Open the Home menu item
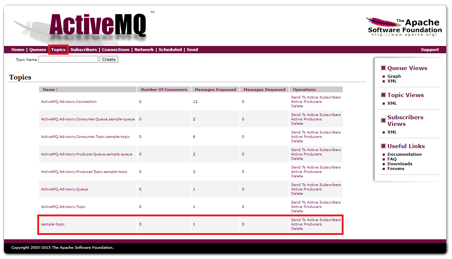The image size is (452, 259). 18,50
